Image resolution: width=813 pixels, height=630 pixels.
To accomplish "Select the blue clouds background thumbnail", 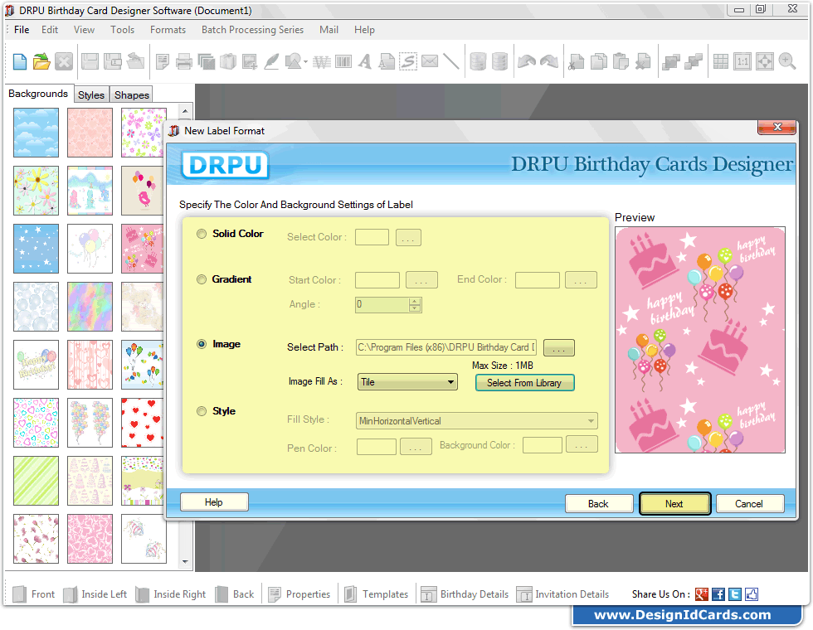I will coord(36,133).
